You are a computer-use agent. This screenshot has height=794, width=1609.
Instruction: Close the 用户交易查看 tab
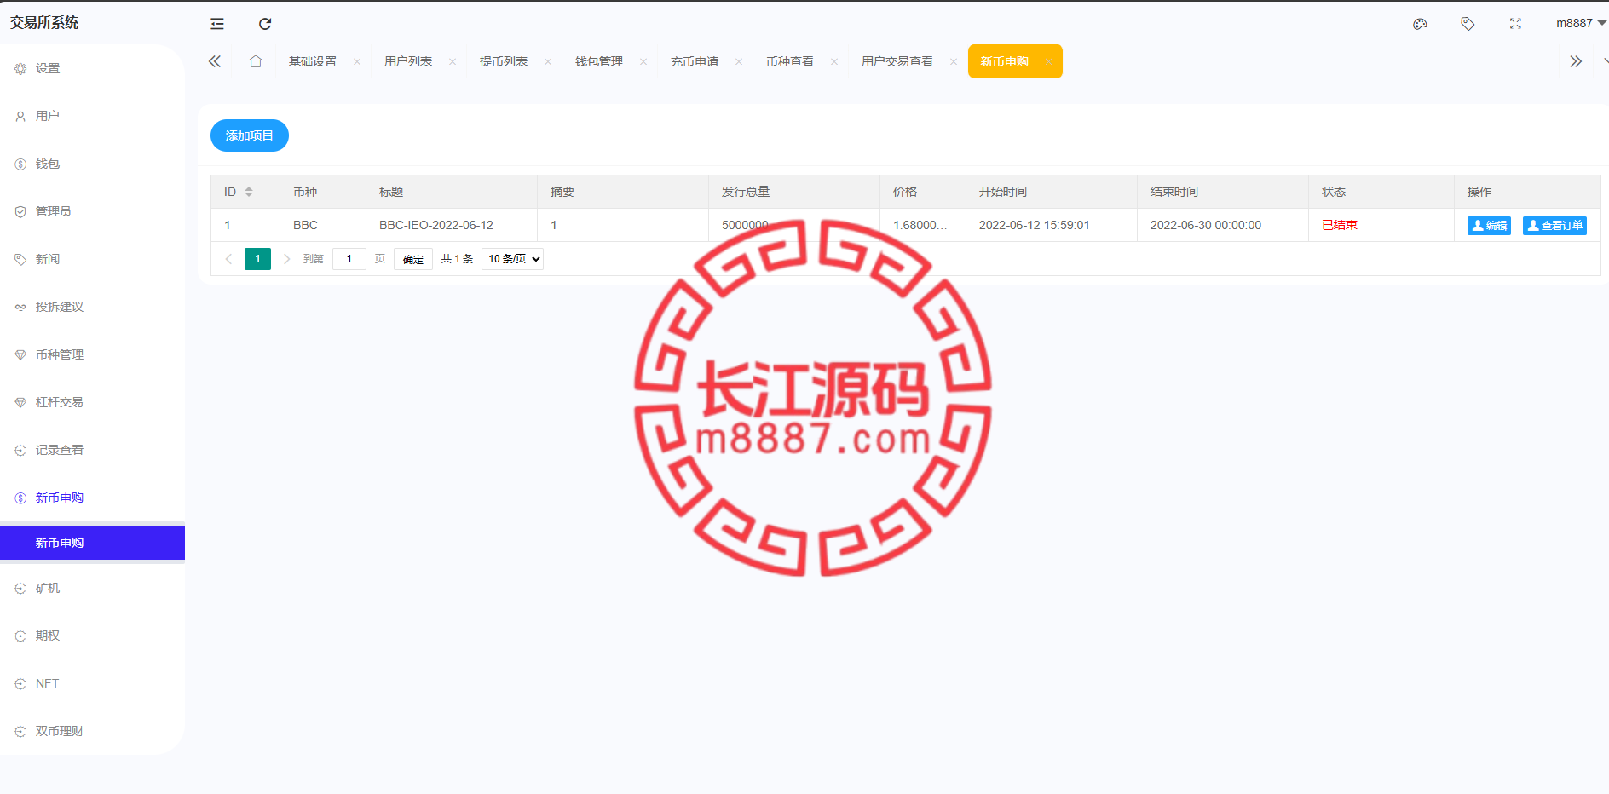[954, 61]
